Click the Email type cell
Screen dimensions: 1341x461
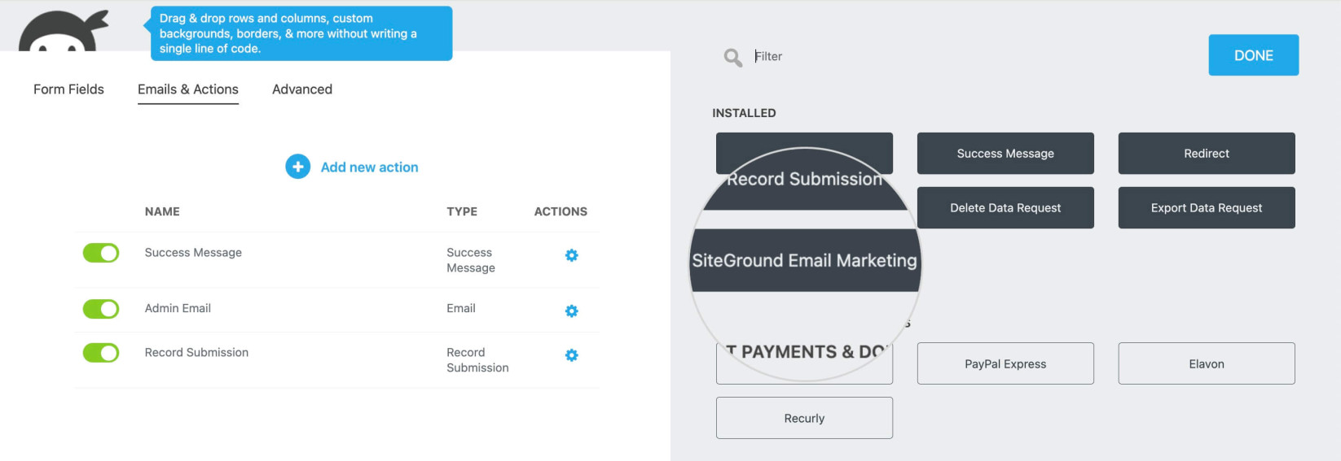click(461, 308)
